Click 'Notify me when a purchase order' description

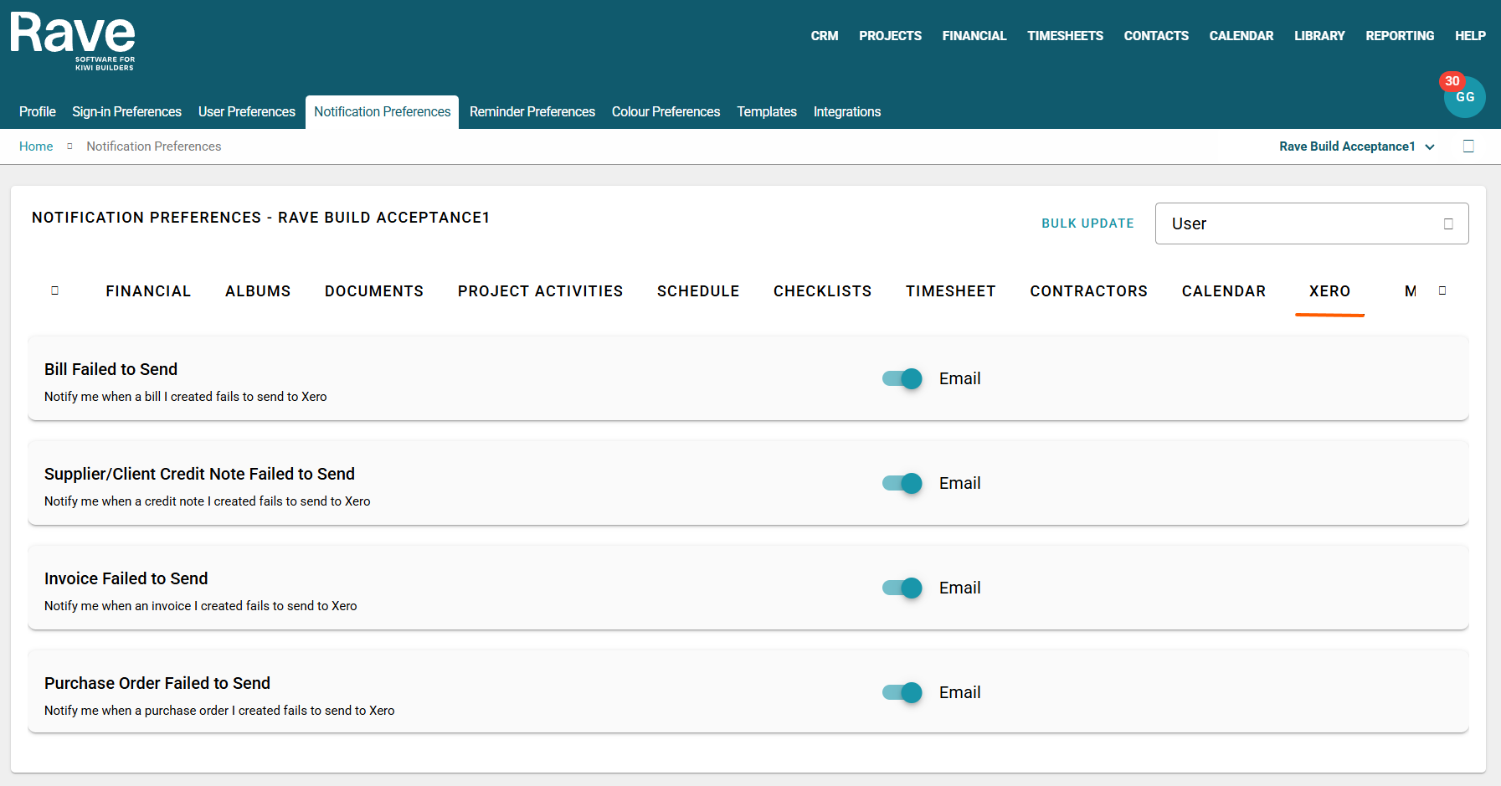(219, 711)
